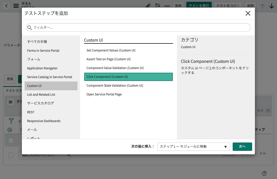The height and width of the screenshot is (179, 277).
Task: Choose Set Component Values (Custom UI) step
Action: pyautogui.click(x=129, y=50)
